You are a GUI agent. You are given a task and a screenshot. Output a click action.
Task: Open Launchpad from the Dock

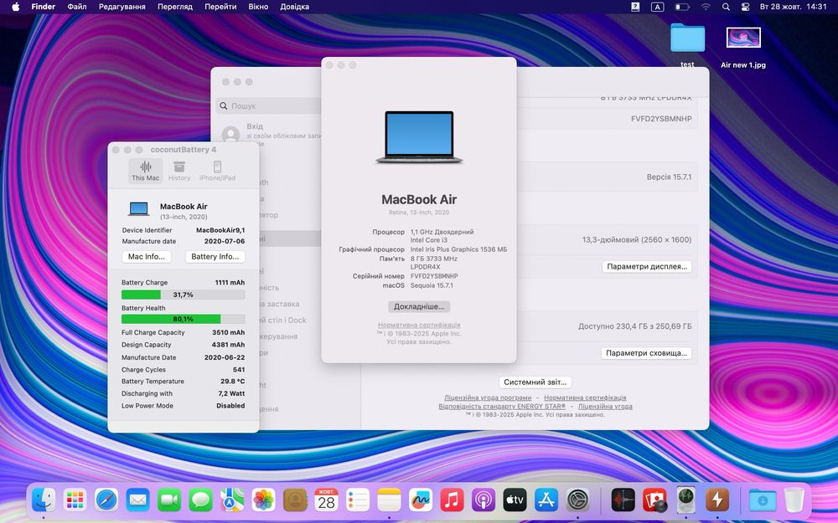pyautogui.click(x=75, y=500)
